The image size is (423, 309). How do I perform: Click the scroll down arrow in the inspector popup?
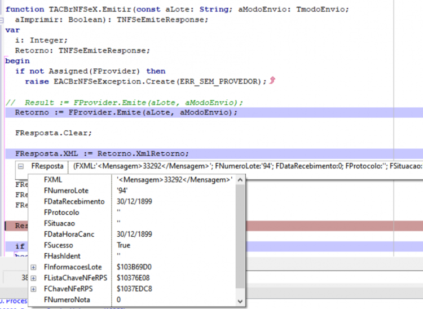240,301
